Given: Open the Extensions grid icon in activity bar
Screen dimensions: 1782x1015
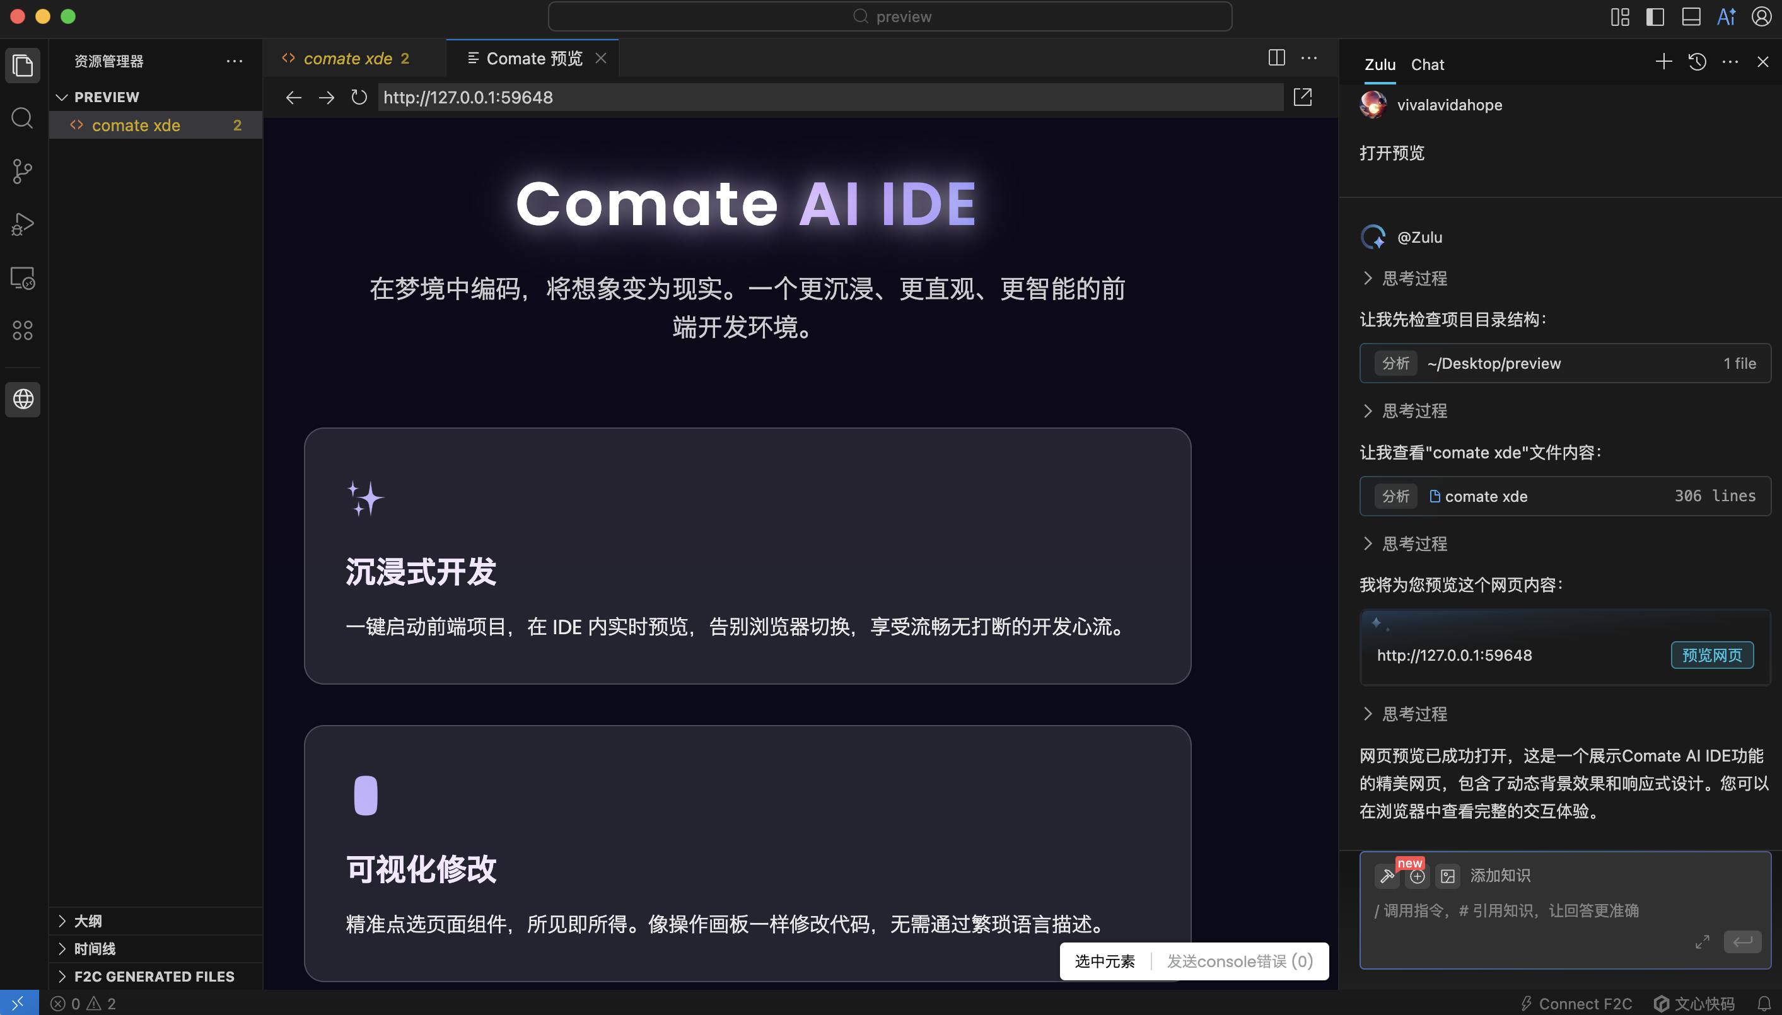Looking at the screenshot, I should (x=22, y=330).
